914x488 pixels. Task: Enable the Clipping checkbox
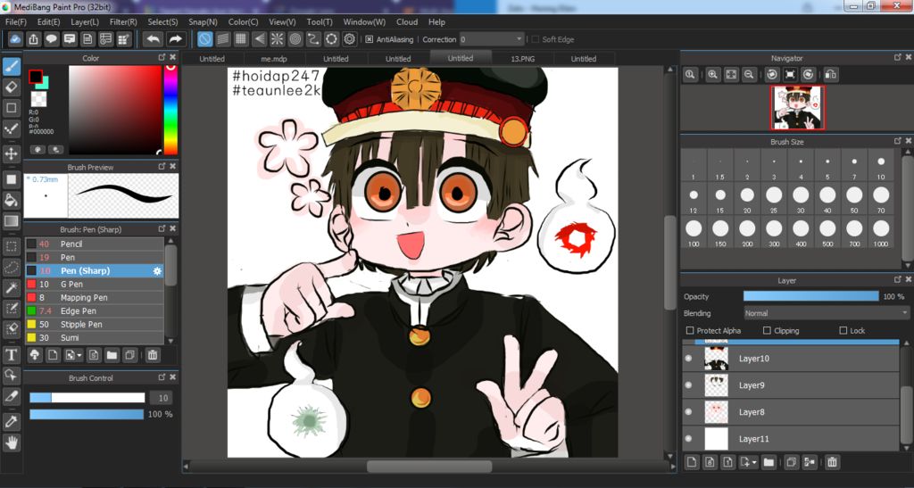point(767,330)
